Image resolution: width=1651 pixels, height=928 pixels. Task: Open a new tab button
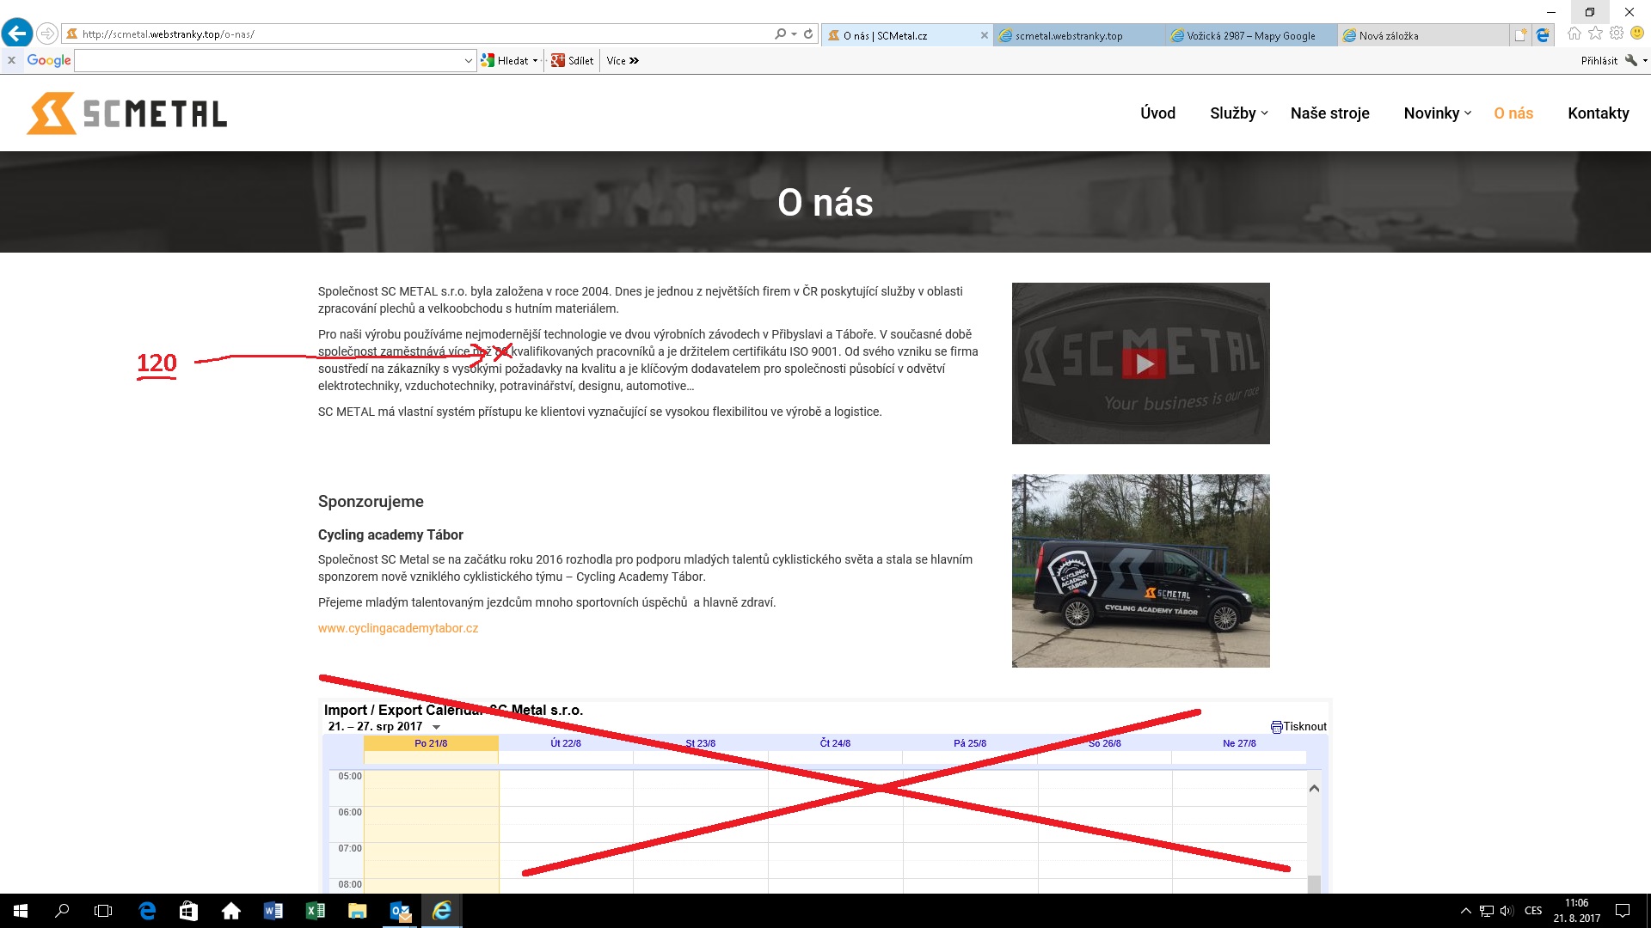1521,35
